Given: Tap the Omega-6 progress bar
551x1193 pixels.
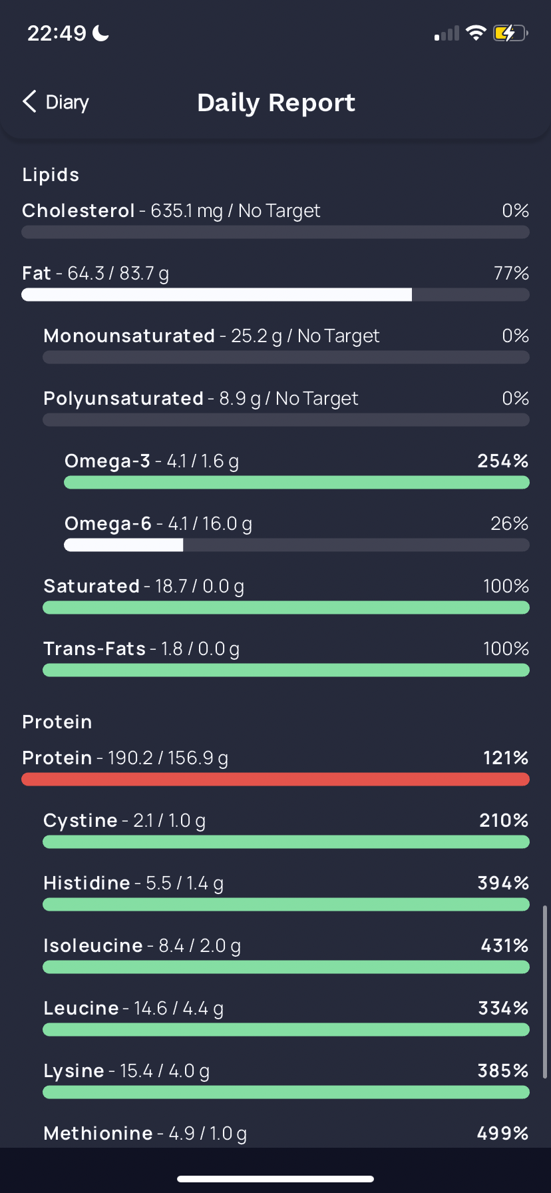Looking at the screenshot, I should click(x=297, y=545).
